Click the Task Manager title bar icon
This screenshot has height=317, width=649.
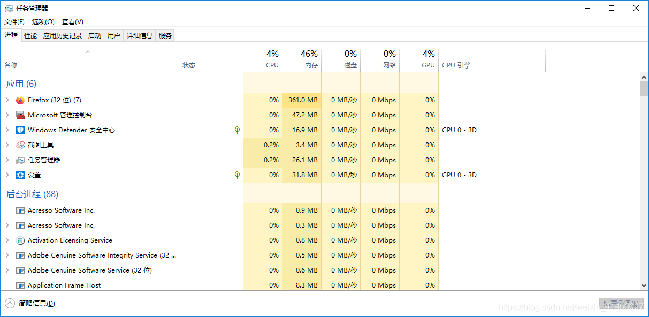(x=9, y=8)
